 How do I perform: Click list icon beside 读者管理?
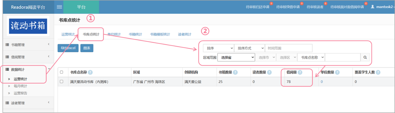click(x=7, y=103)
